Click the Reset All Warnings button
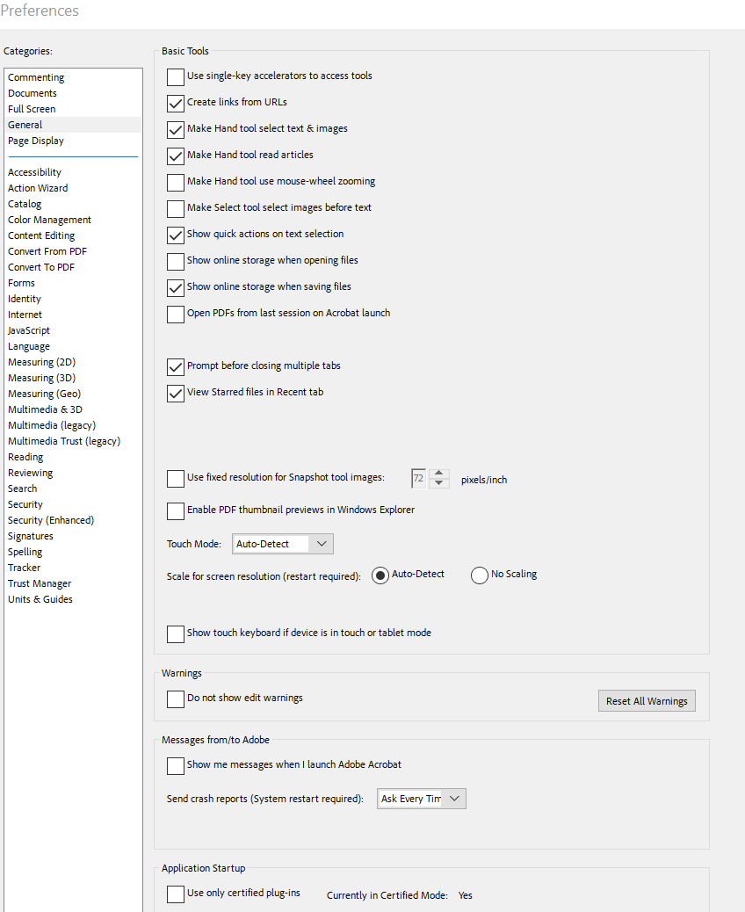745x912 pixels. [647, 700]
